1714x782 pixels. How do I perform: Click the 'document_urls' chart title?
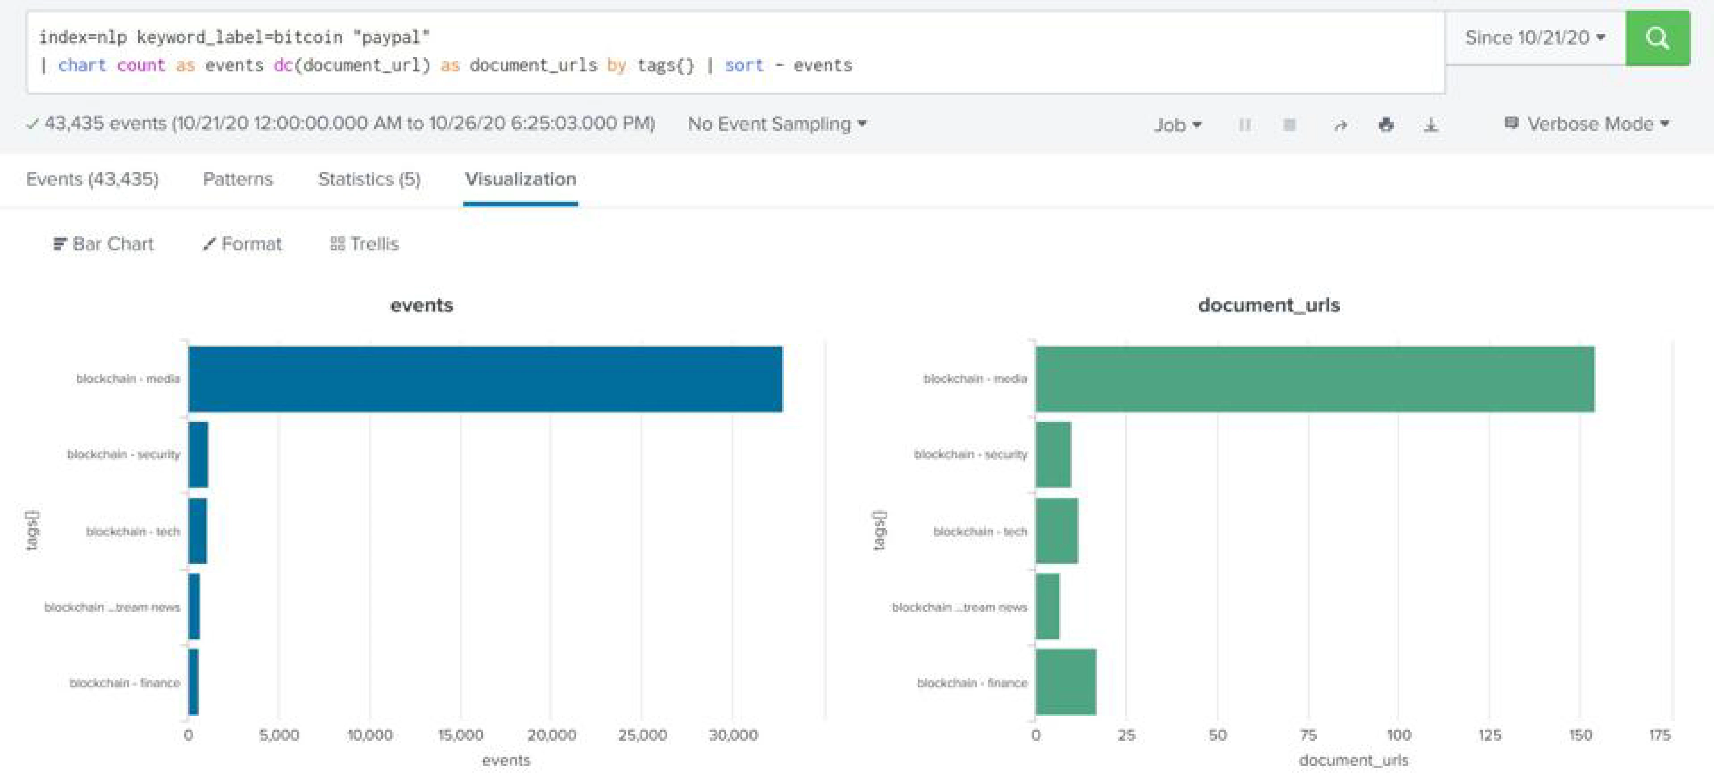[1269, 305]
